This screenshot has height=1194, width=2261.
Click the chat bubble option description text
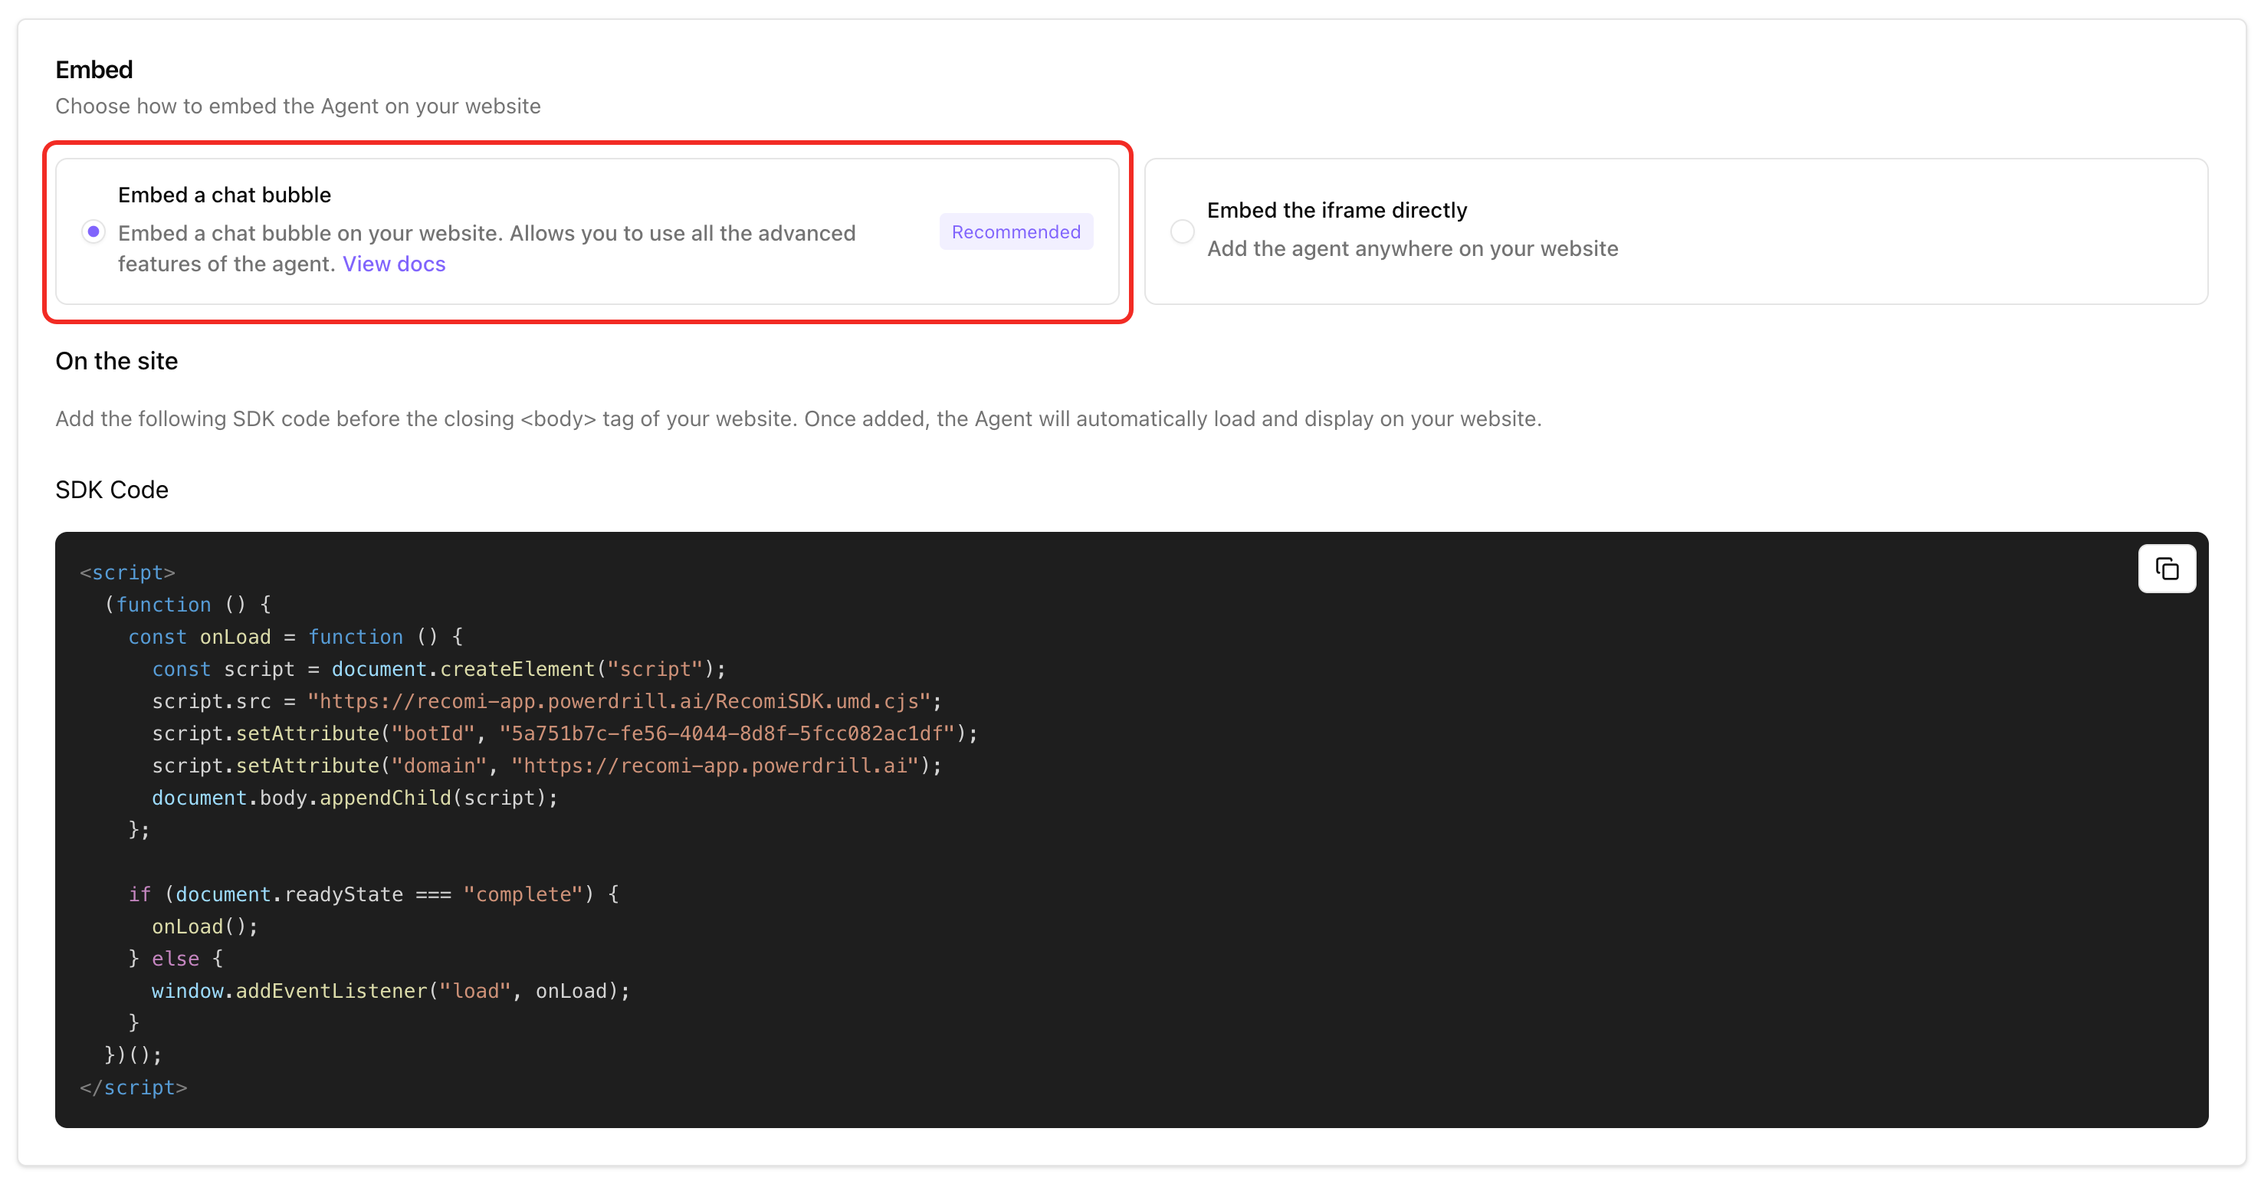click(x=486, y=234)
